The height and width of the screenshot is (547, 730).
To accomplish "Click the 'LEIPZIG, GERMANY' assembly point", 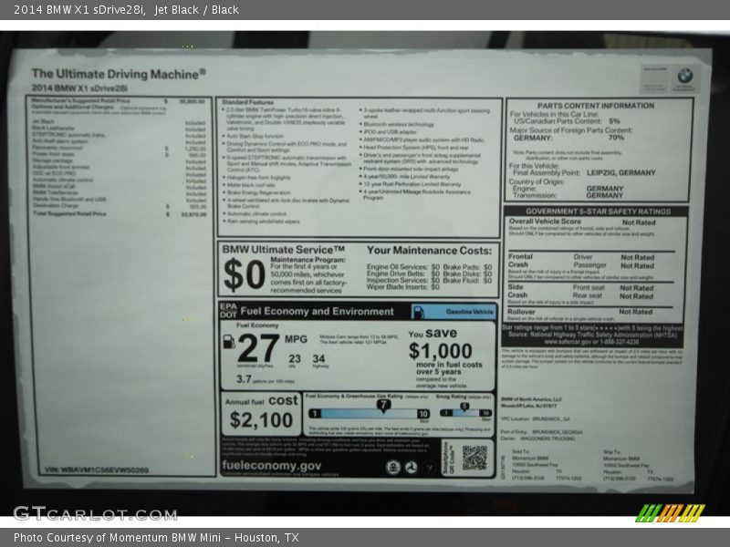I will (620, 172).
